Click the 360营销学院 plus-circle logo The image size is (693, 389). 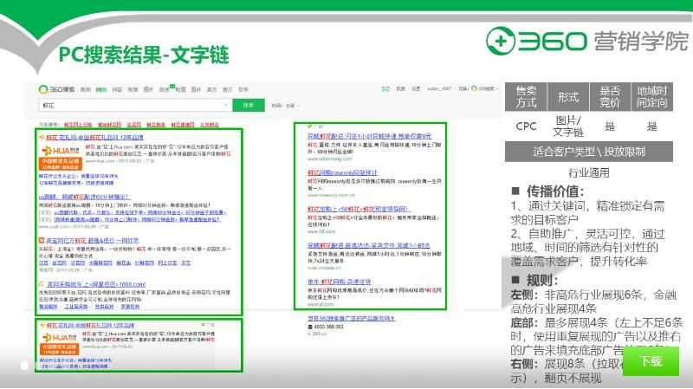(501, 41)
